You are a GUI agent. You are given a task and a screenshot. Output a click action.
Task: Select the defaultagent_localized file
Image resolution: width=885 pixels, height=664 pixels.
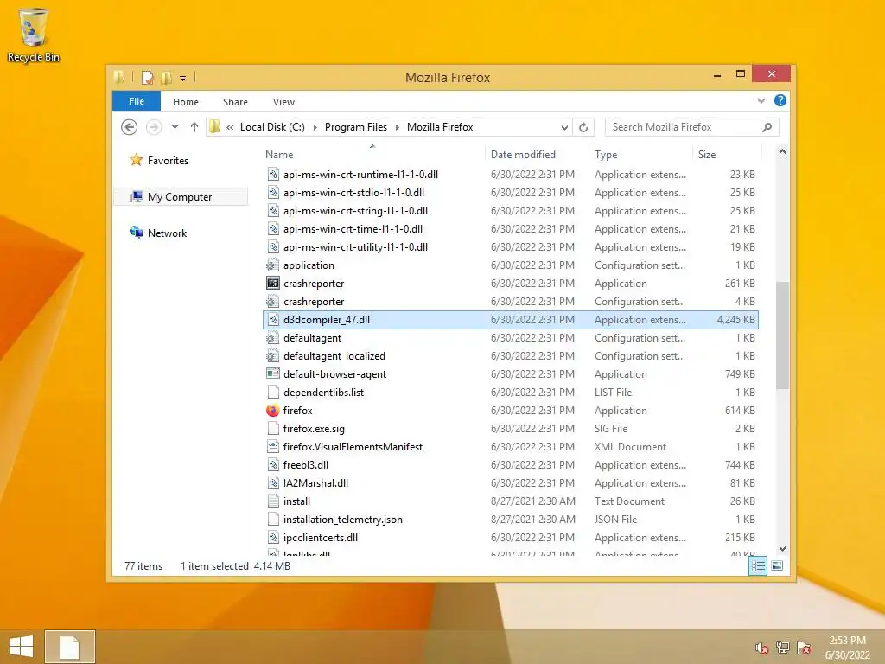click(511, 355)
